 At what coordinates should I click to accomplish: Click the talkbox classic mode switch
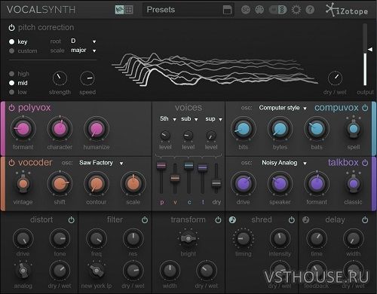coord(354,183)
